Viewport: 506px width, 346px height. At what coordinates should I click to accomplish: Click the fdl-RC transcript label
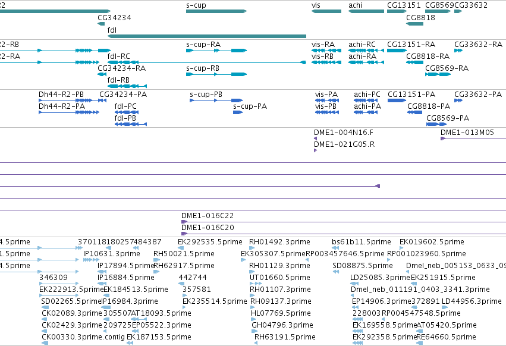pos(118,56)
